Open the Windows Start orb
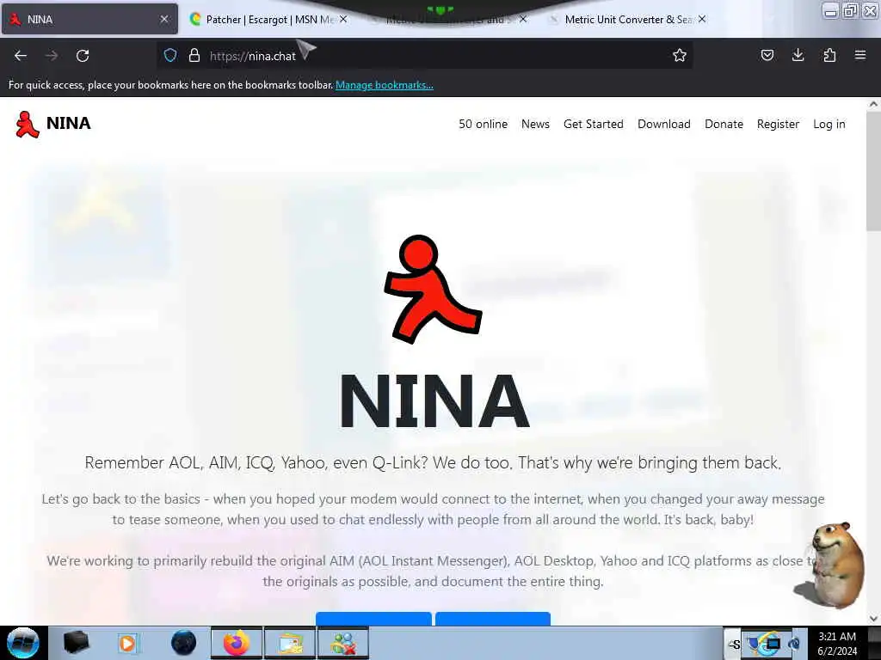 [23, 643]
